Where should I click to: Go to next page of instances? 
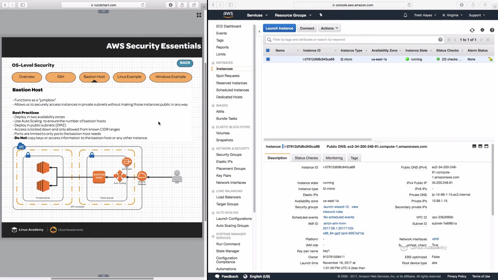(481, 40)
